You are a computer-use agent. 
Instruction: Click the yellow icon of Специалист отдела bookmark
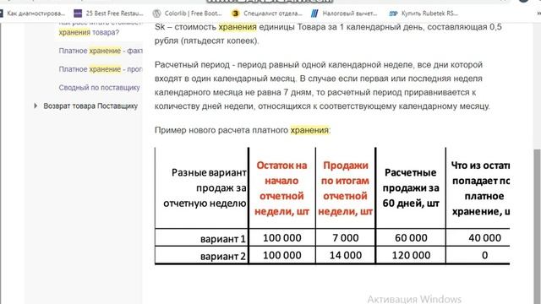coord(235,14)
